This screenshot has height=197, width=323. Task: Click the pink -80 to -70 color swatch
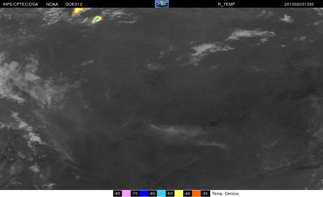(126, 194)
